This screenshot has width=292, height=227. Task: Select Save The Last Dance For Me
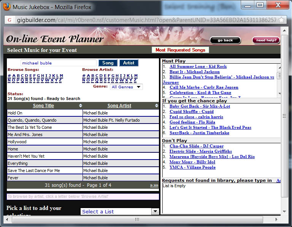click(45, 171)
